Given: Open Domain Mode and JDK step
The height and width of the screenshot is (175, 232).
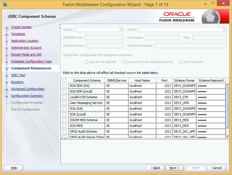Looking at the screenshot, I should (26, 54).
